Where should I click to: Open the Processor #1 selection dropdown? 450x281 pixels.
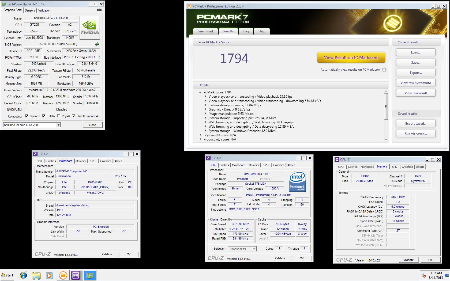254,249
